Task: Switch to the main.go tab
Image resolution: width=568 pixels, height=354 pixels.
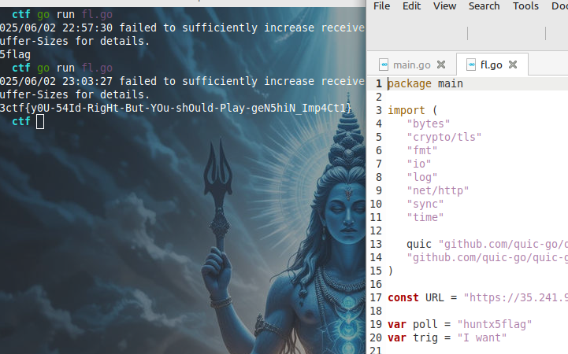Action: pos(412,65)
